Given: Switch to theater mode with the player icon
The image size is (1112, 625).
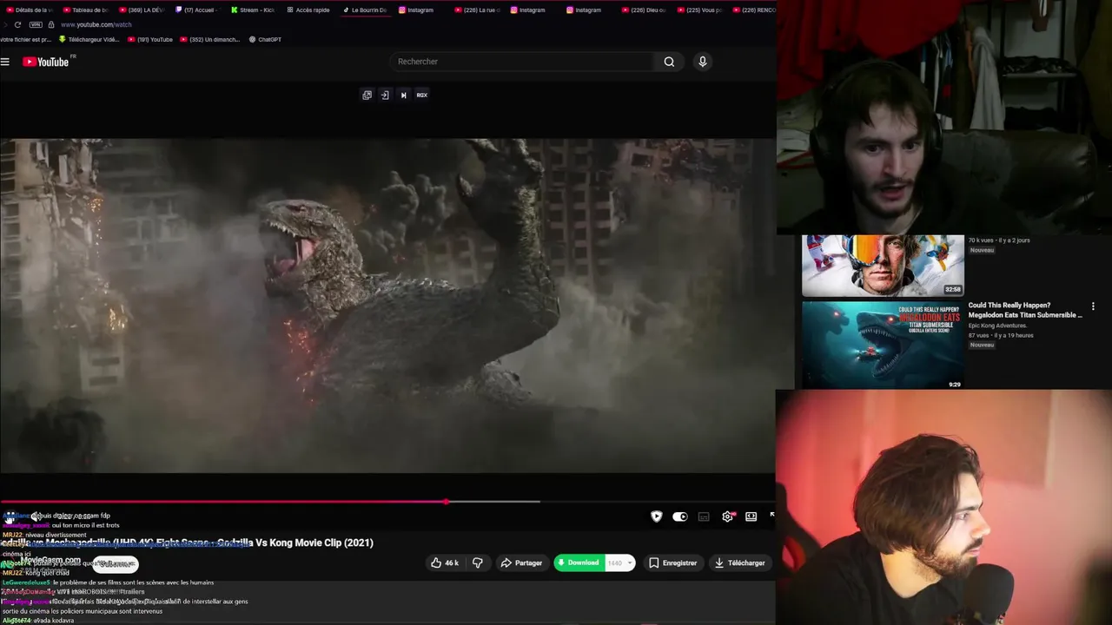Looking at the screenshot, I should click(751, 516).
